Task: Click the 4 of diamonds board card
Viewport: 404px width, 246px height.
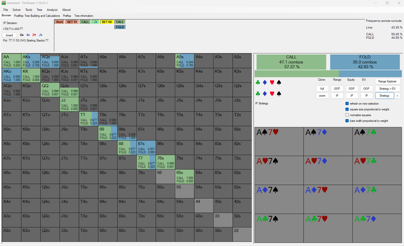Action: [28, 35]
